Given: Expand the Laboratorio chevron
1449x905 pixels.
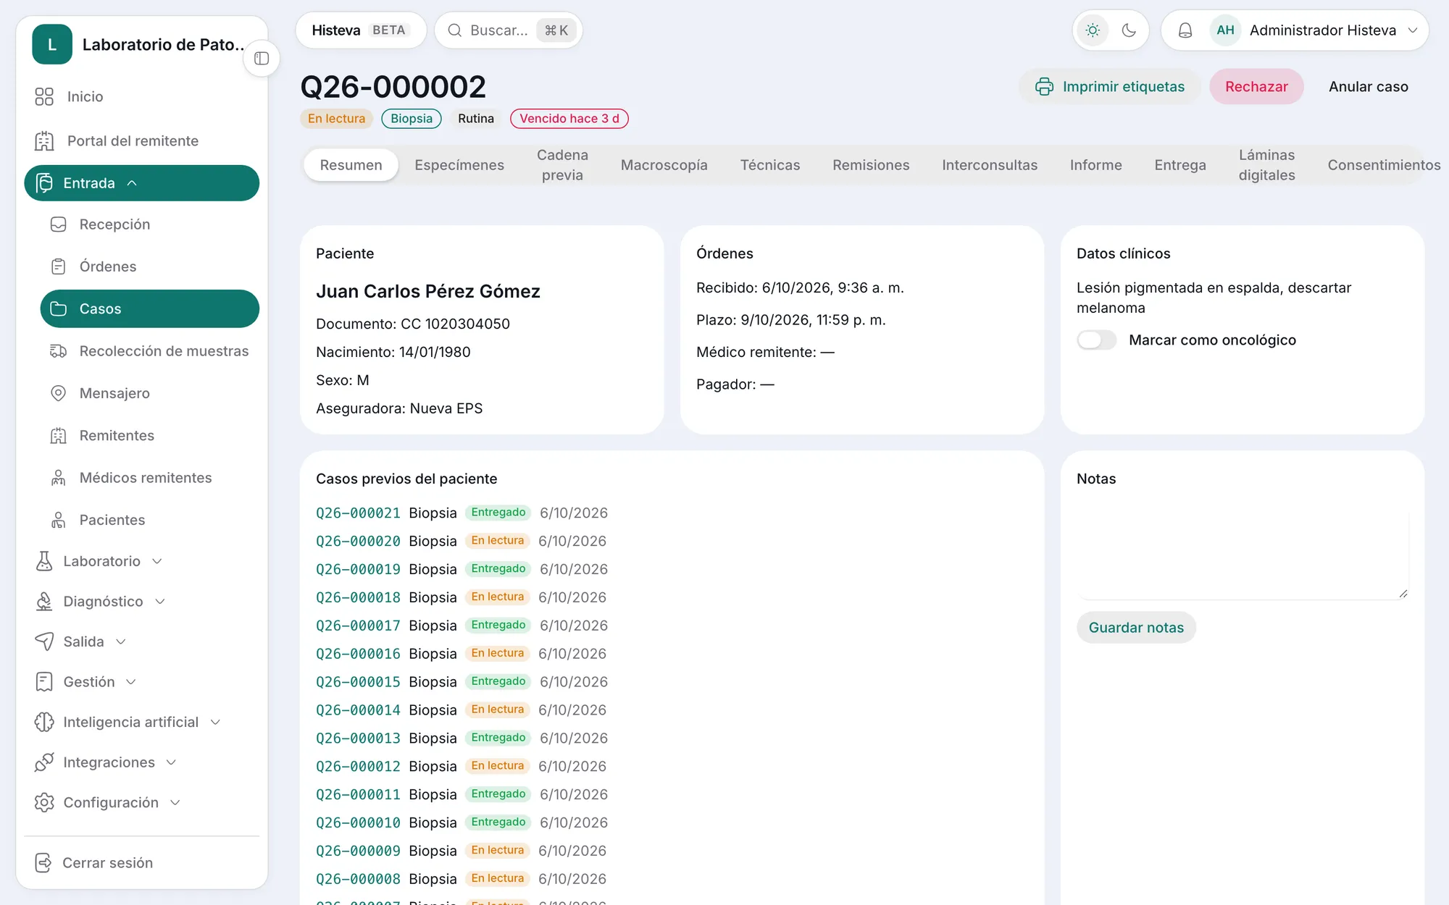Looking at the screenshot, I should point(157,562).
